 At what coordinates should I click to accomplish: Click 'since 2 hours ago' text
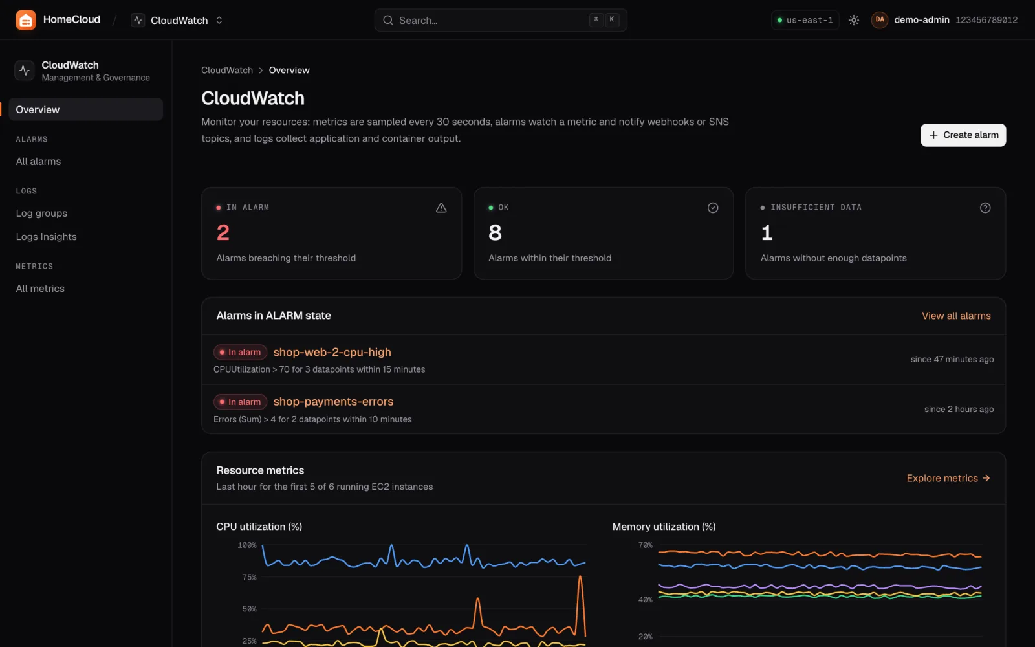pos(959,409)
